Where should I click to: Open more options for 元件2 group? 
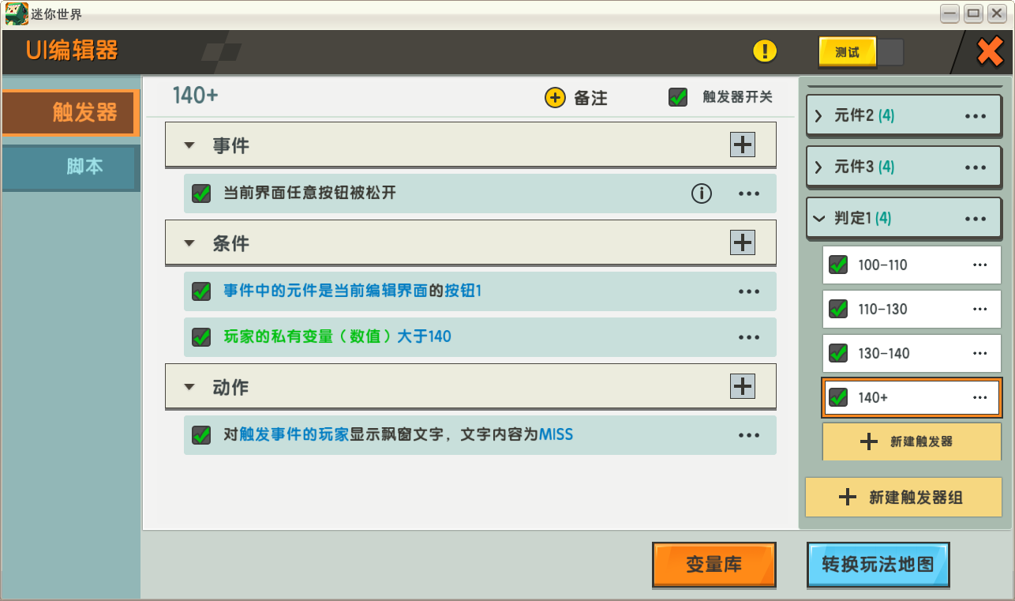[x=976, y=116]
